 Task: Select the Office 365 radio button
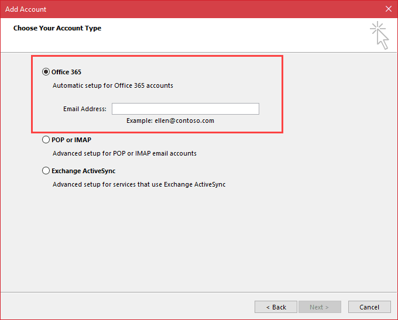[46, 72]
